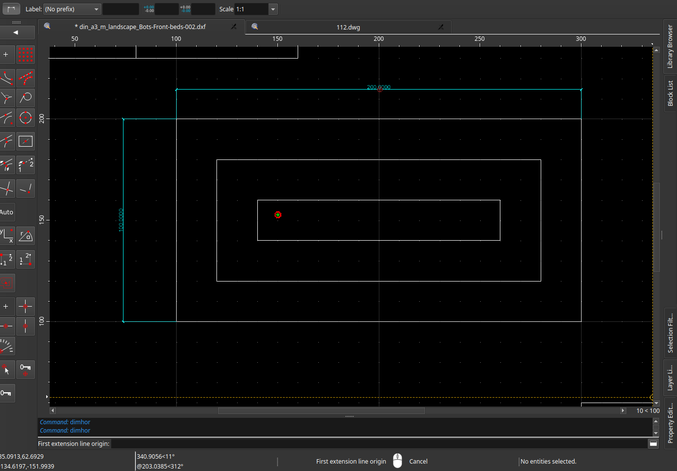Select restrict angle or length gauge icon
Viewport: 677px width, 471px height.
point(6,346)
